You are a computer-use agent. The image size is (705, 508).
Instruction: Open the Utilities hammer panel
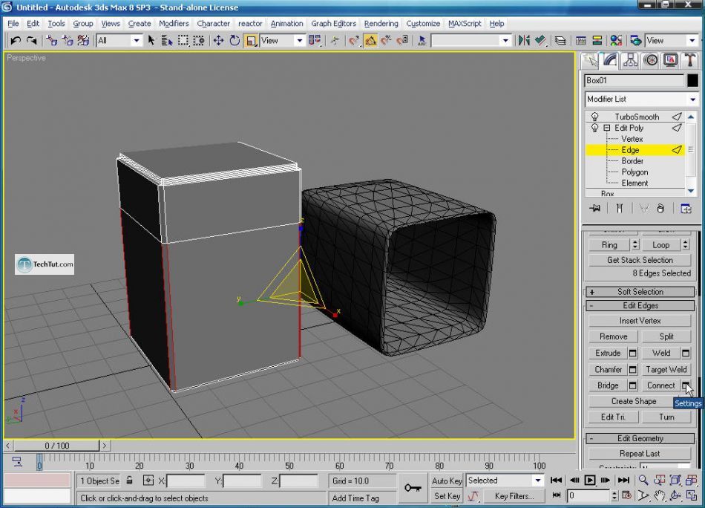[x=689, y=60]
